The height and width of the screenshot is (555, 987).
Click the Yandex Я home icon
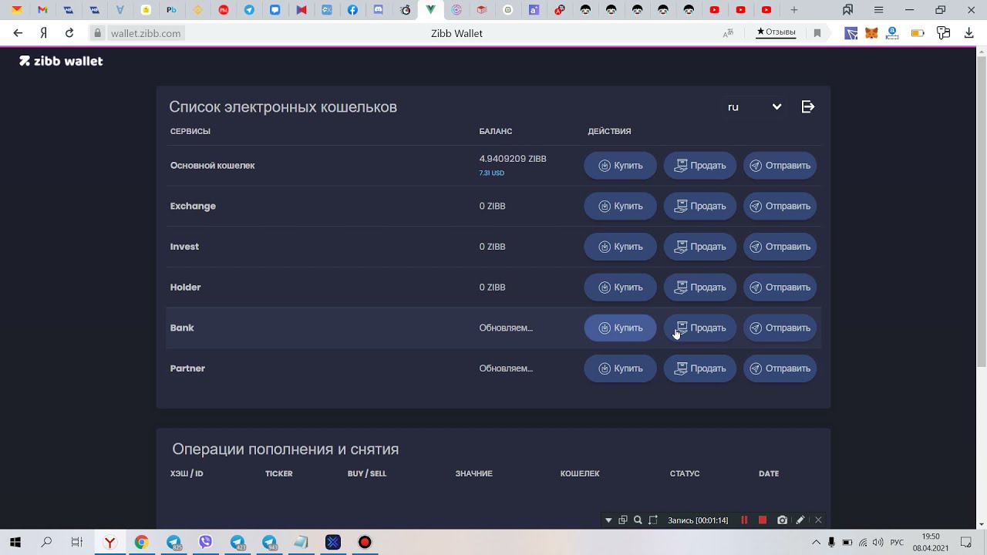(x=44, y=33)
